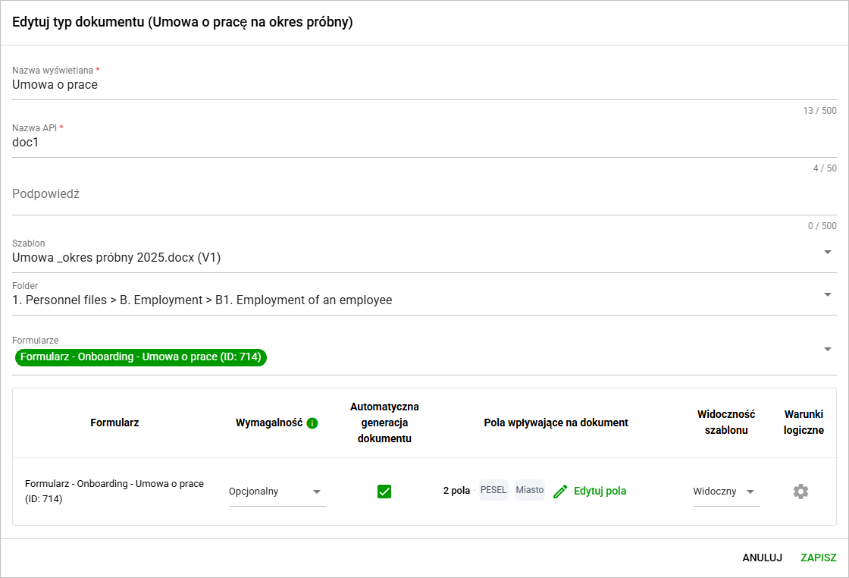Click the Podpowiedź input field
This screenshot has width=849, height=578.
(x=424, y=194)
